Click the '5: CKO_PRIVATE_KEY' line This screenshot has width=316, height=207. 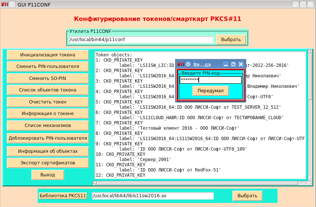(x=119, y=102)
